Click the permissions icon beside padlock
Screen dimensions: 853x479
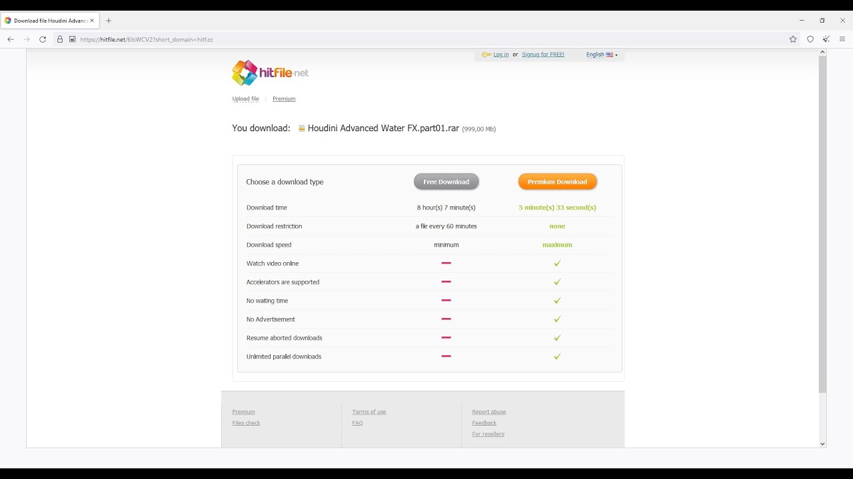[73, 39]
